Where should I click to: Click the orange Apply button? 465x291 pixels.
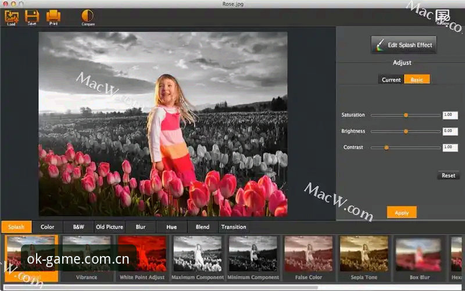point(402,212)
